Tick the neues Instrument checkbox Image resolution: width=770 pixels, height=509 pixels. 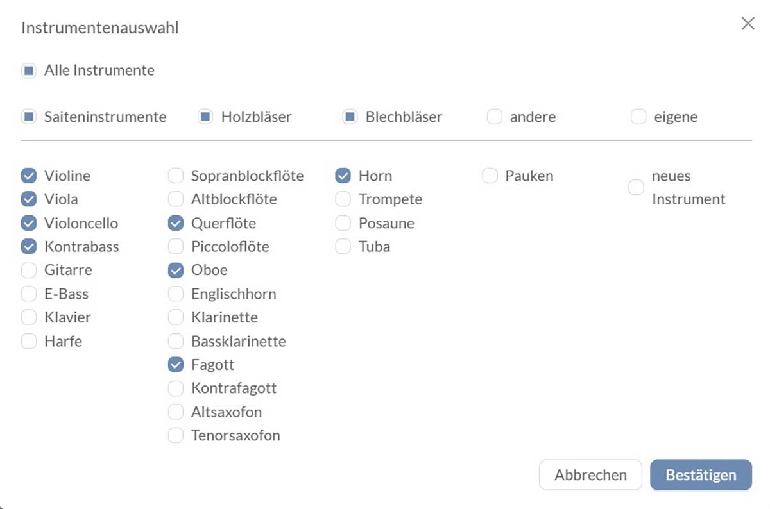(636, 187)
